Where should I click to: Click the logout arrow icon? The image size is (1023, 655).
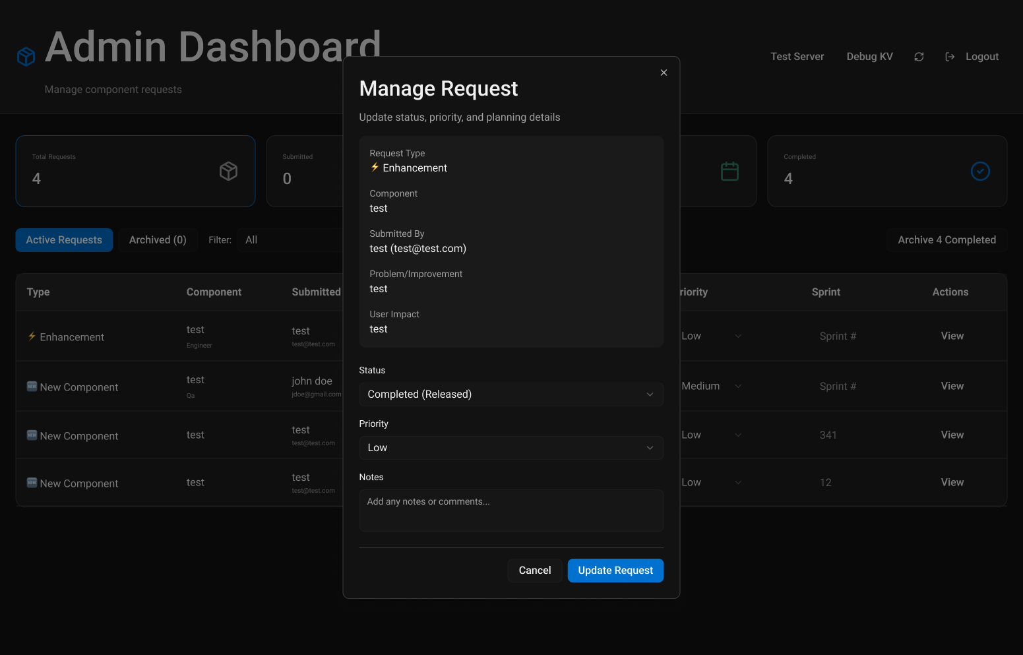pos(950,57)
